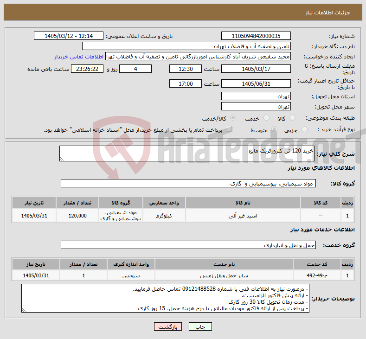366x339 pixels.
Task: Click the buyer notes text area
Action: 165,298
